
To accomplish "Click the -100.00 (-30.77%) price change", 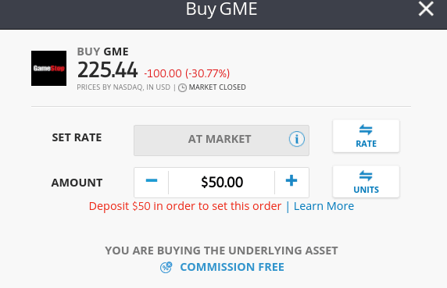I will tap(187, 73).
